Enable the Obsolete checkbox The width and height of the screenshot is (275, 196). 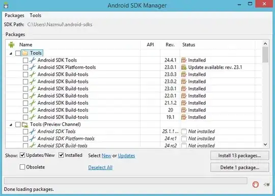pos(22,167)
